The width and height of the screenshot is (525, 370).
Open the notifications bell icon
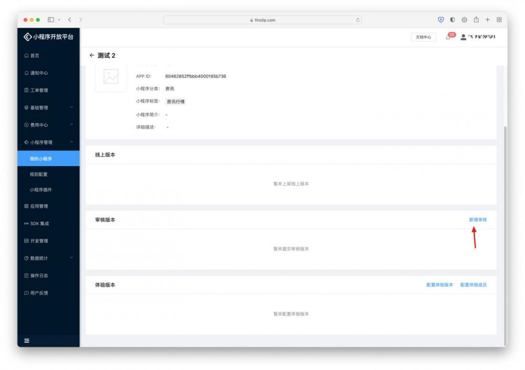[x=448, y=37]
